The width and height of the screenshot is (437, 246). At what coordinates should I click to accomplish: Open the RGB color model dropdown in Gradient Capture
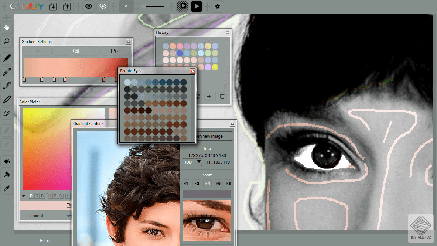coord(192,162)
